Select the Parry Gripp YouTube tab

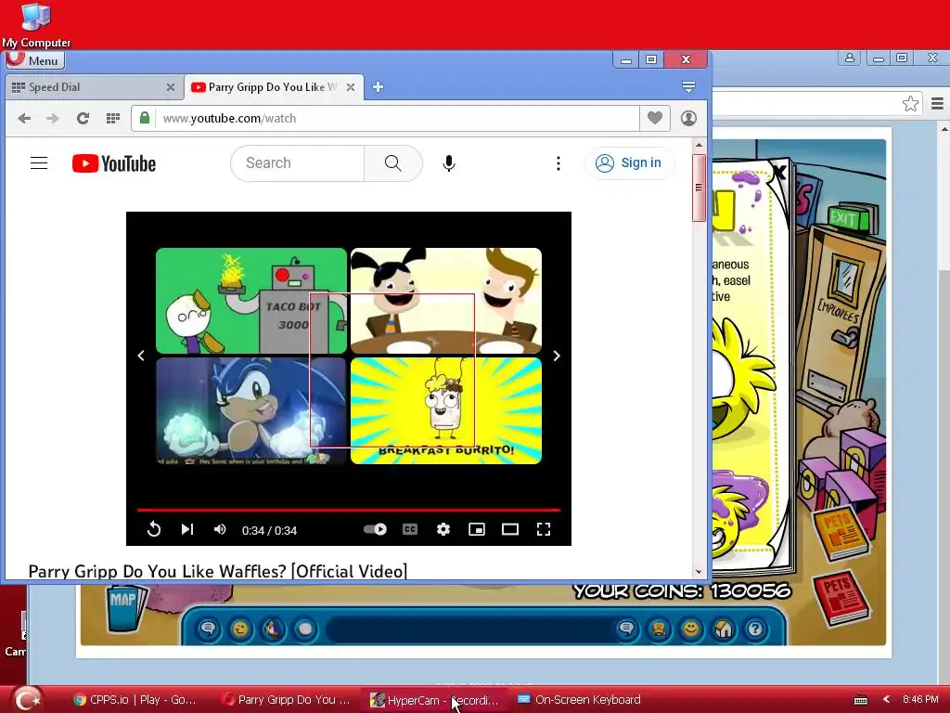point(274,87)
